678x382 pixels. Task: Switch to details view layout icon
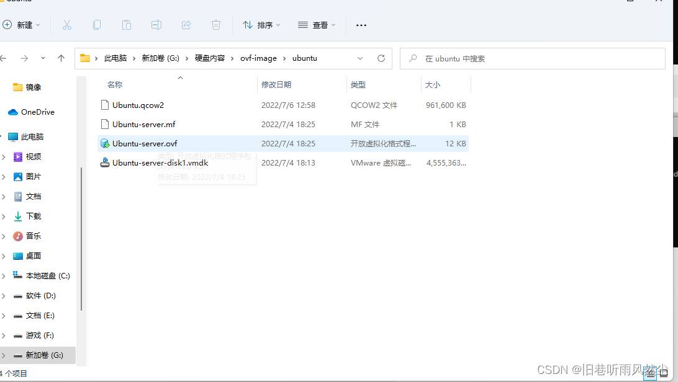point(649,373)
